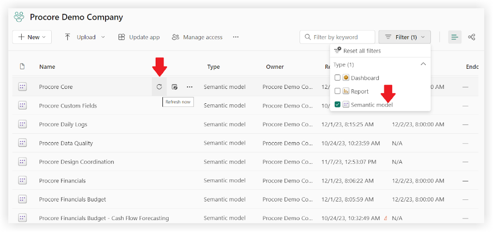Image resolution: width=493 pixels, height=232 pixels.
Task: Check the Report filter checkbox
Action: [337, 91]
